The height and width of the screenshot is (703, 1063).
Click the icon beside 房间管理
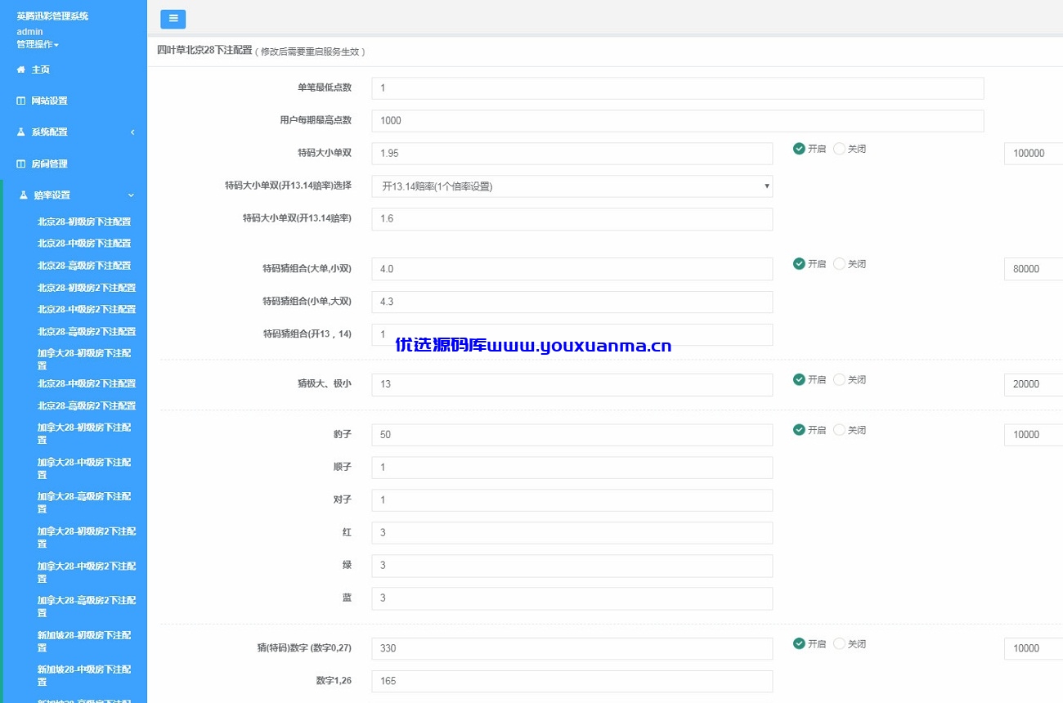pos(21,163)
